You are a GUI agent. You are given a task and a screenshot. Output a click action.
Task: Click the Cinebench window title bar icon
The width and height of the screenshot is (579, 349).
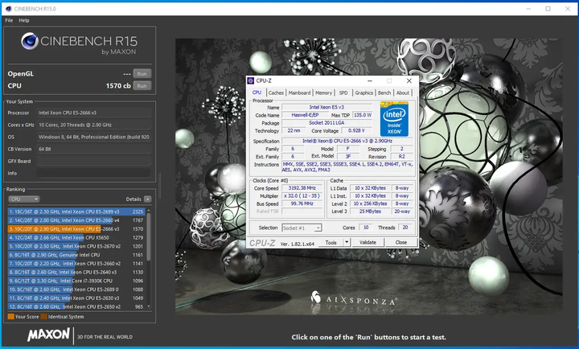[9, 9]
